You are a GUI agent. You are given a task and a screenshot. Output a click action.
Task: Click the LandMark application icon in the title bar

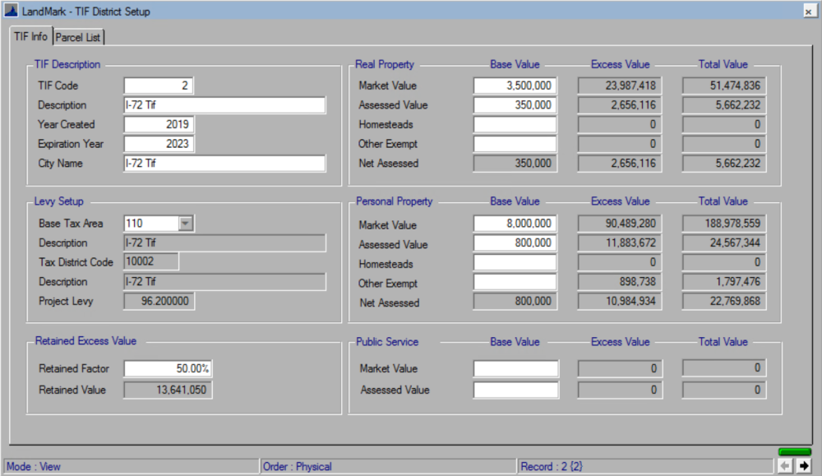point(11,11)
